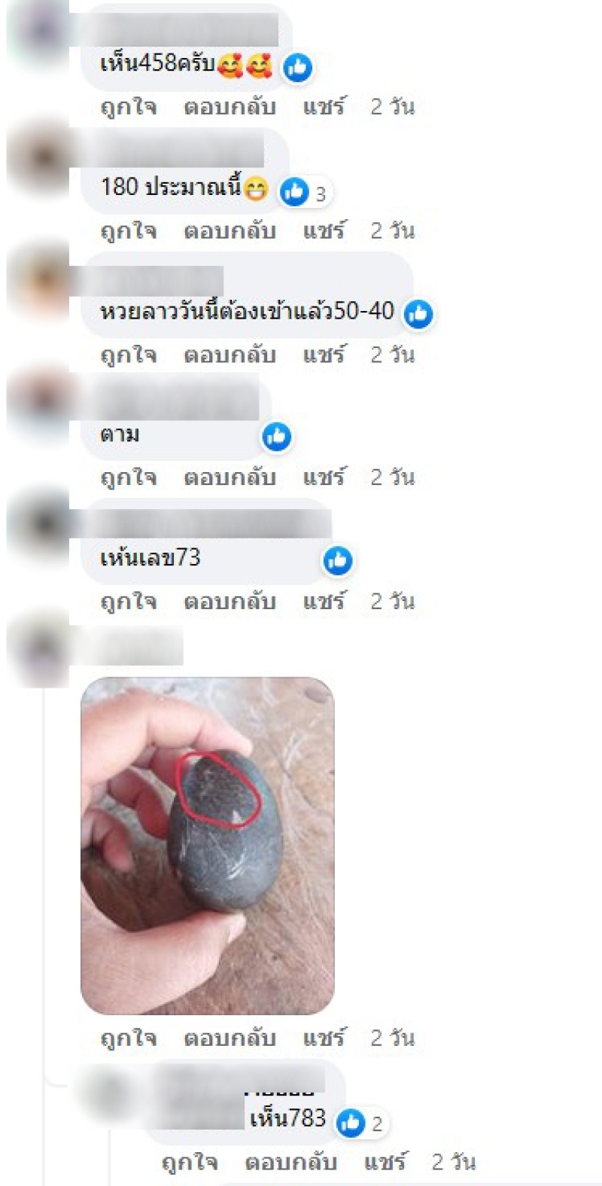Viewport: 602px width, 1186px height.
Task: Open avatar of the stone photo commenter
Action: 39,648
